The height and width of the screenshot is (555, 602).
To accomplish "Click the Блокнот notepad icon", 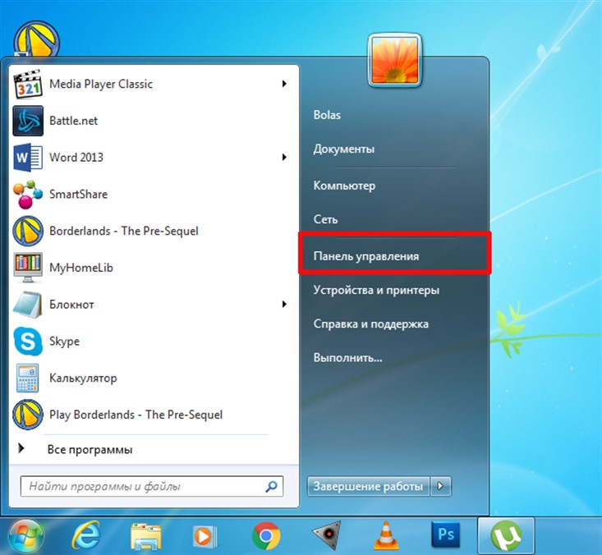I will pyautogui.click(x=28, y=305).
